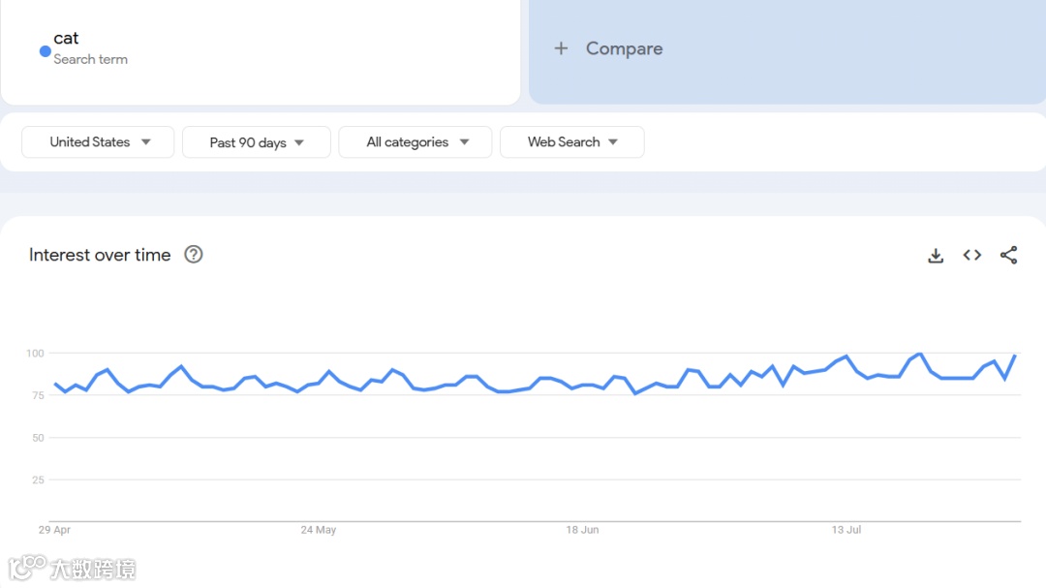Click the trend line's final data point

click(x=1015, y=356)
